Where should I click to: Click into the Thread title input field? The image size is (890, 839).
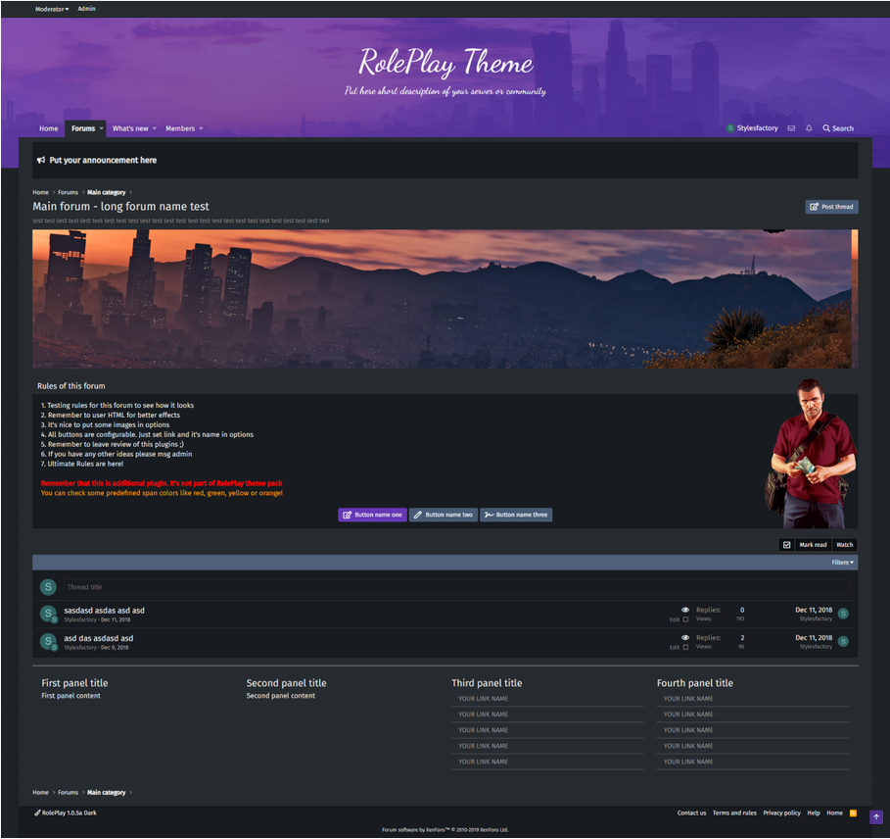(457, 587)
